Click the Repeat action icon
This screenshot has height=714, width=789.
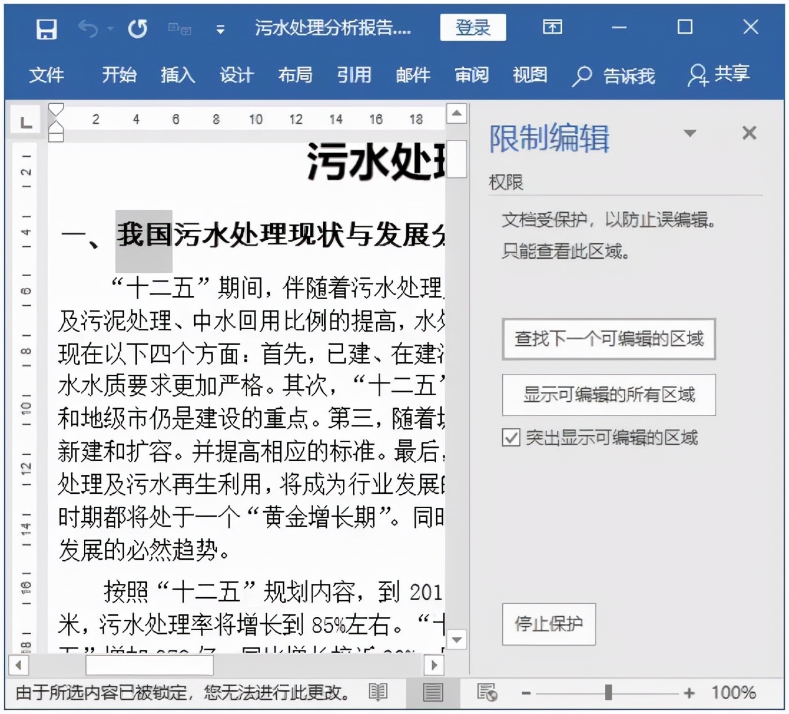(x=138, y=28)
